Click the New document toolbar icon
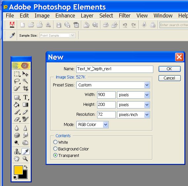This screenshot has width=188, height=186. [x=22, y=25]
